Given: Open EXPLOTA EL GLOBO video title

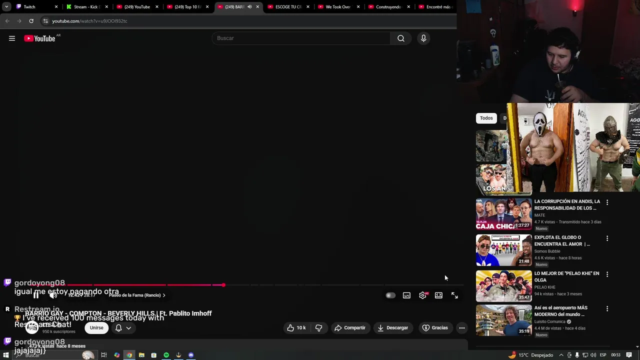Looking at the screenshot, I should 562,240.
